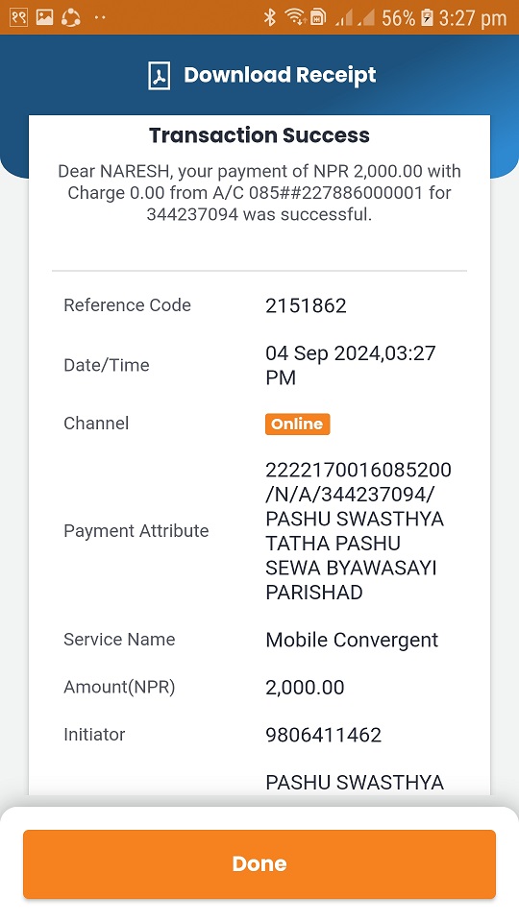The image size is (519, 922).
Task: Tap the SIM card status icon
Action: [318, 17]
